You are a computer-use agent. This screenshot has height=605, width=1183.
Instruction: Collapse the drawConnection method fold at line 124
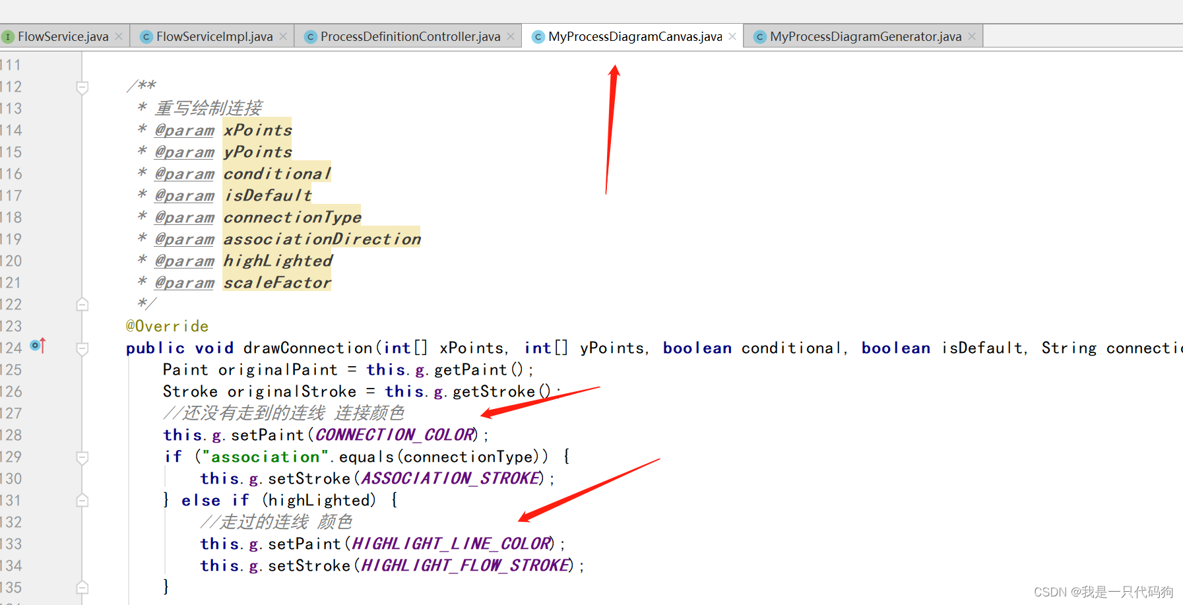click(x=82, y=347)
